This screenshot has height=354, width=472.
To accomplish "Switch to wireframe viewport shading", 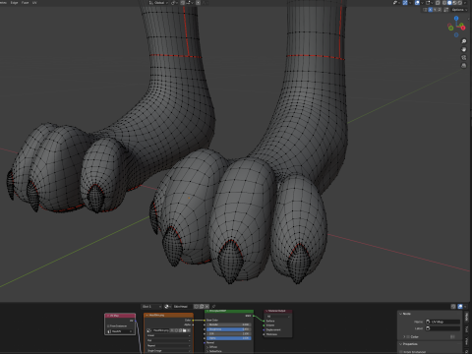I will tap(444, 3).
